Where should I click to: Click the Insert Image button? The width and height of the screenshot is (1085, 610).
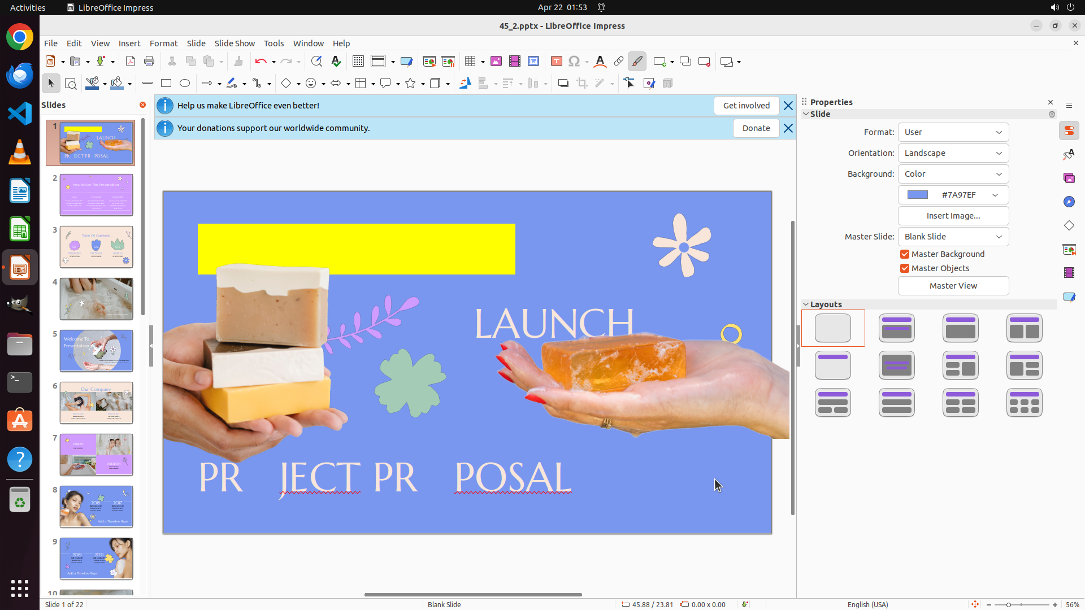click(x=953, y=216)
